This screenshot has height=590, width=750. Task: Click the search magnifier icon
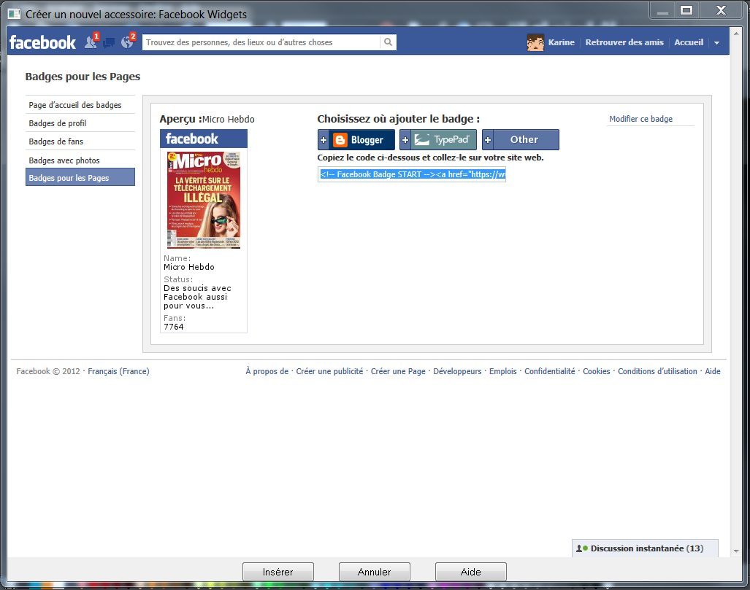coord(388,42)
